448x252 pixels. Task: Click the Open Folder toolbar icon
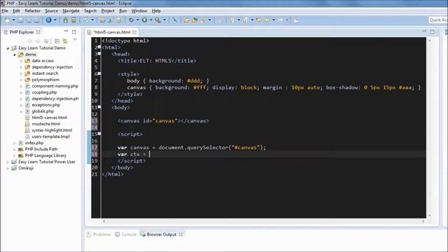186,20
